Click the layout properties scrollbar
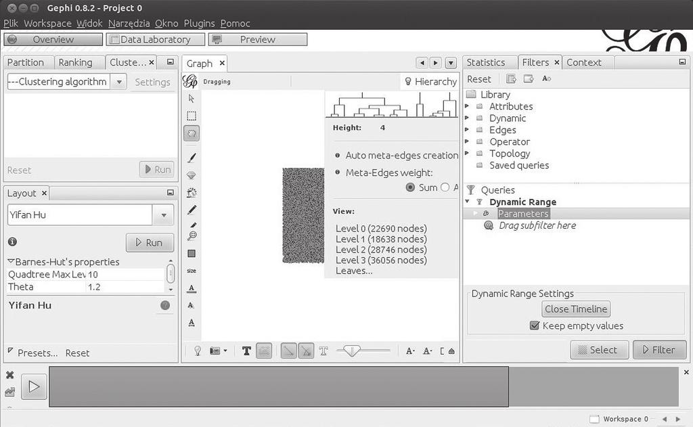This screenshot has height=427, width=693. (x=171, y=274)
